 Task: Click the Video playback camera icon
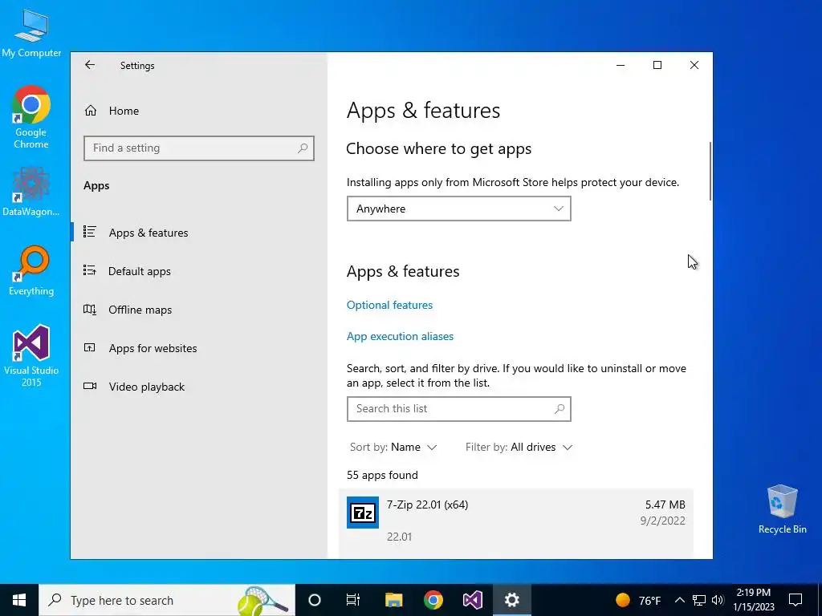90,386
